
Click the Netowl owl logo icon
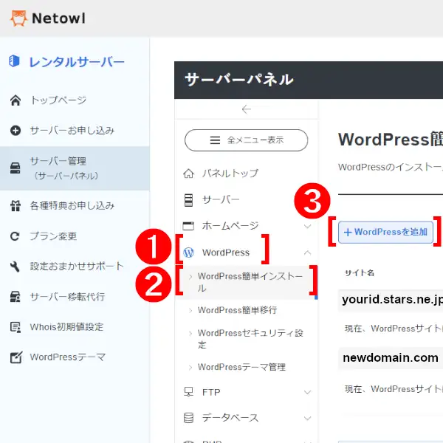(18, 18)
